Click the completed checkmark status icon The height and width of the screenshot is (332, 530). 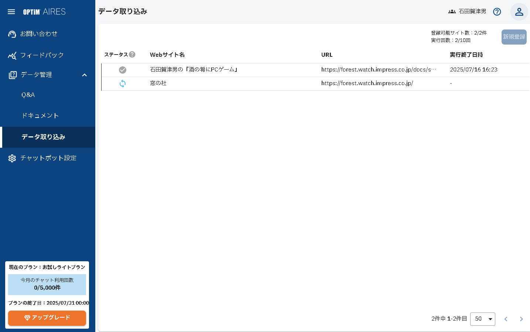pyautogui.click(x=123, y=70)
